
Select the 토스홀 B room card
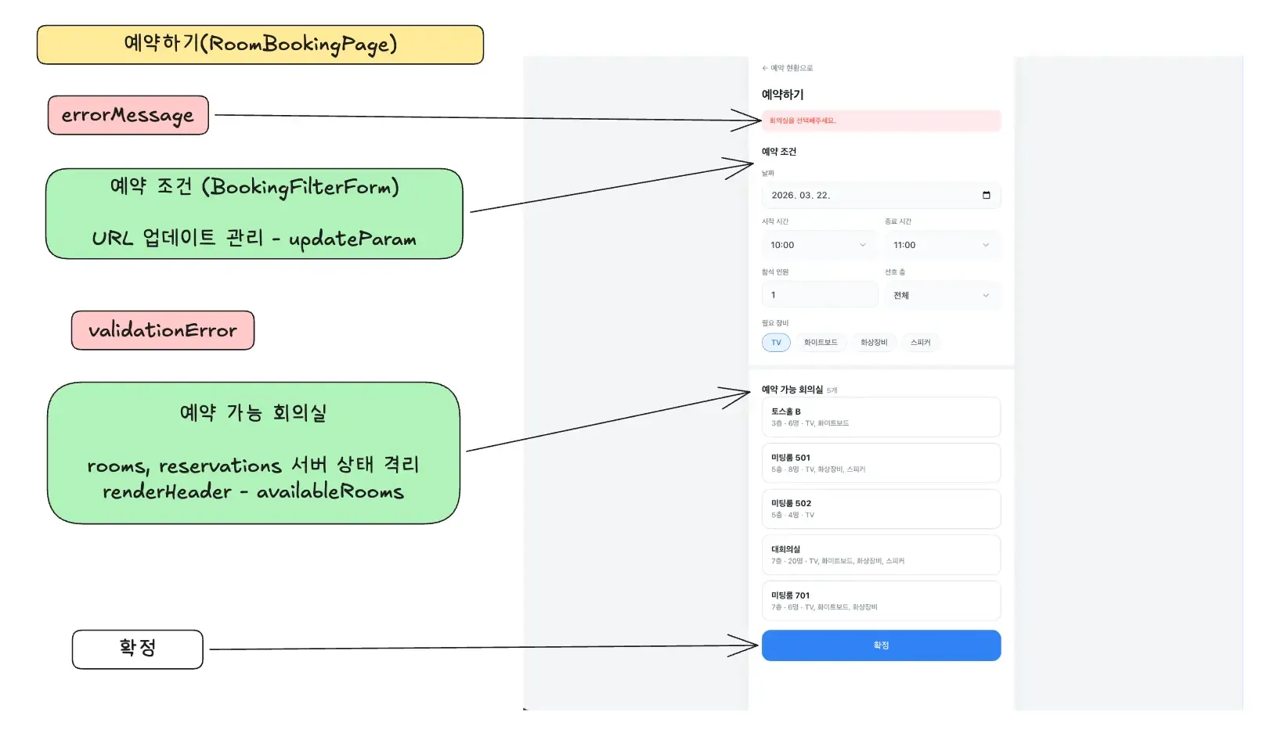pos(881,417)
